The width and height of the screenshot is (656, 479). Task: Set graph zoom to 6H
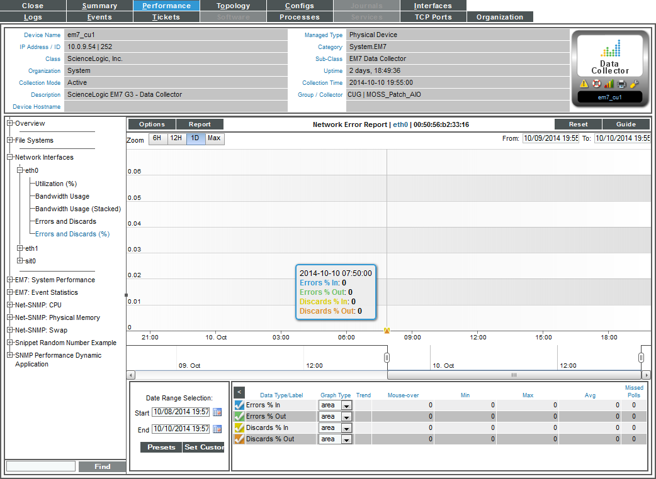tap(157, 139)
